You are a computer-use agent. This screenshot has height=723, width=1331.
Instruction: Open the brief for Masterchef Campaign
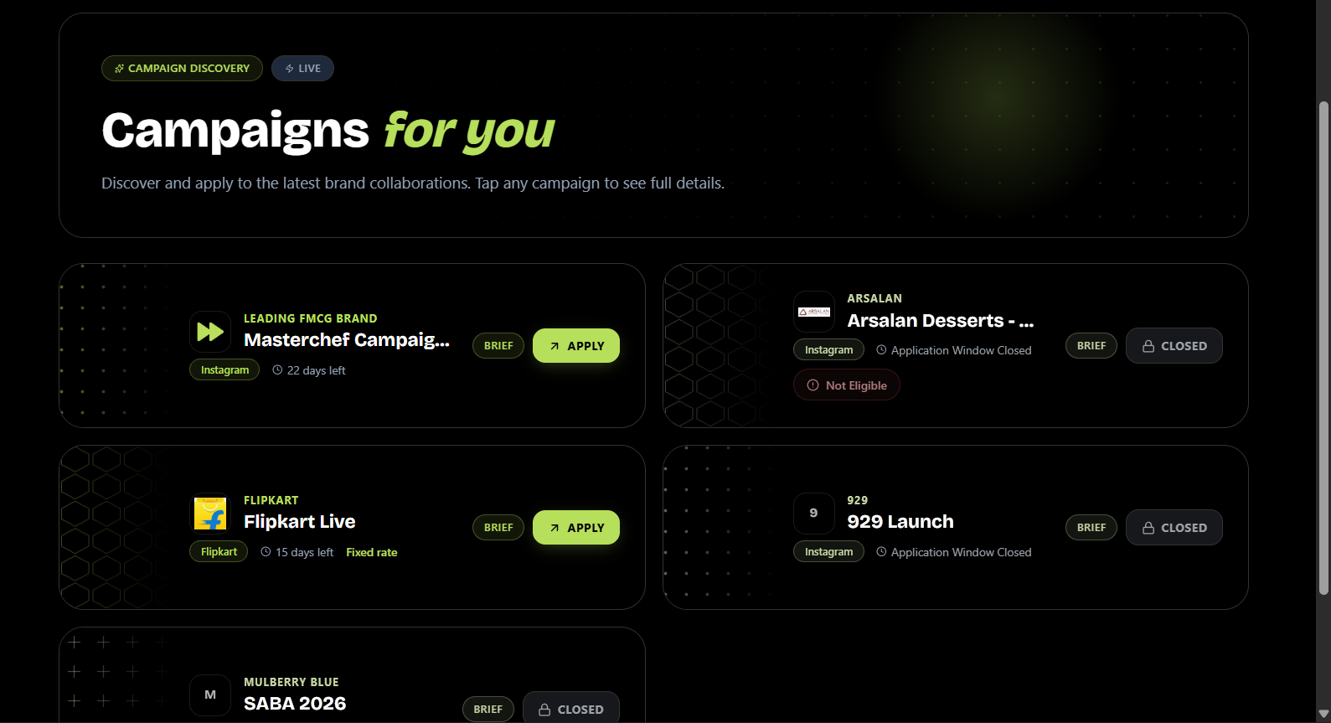[498, 346]
